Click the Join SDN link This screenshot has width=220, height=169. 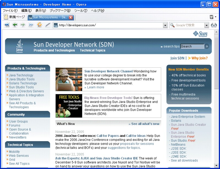point(177,58)
